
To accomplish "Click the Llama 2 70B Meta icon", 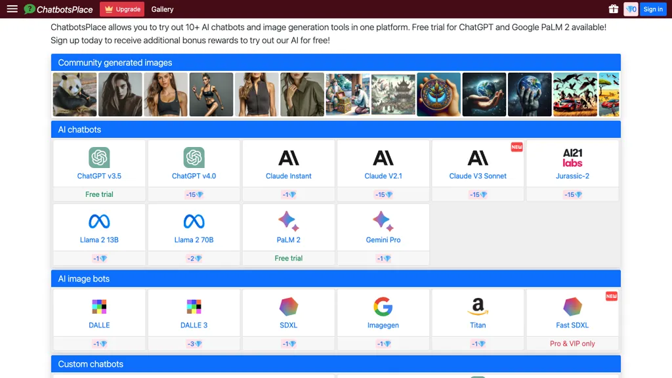I will pos(194,222).
